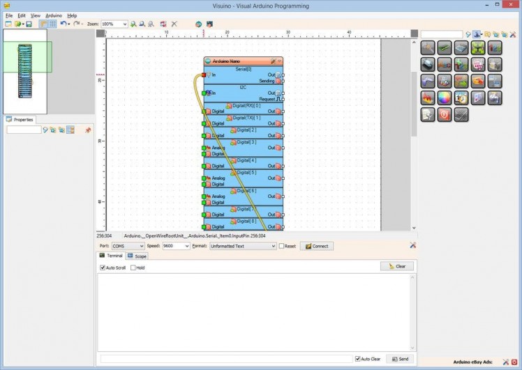Tick the Reset checkbox

pyautogui.click(x=282, y=246)
